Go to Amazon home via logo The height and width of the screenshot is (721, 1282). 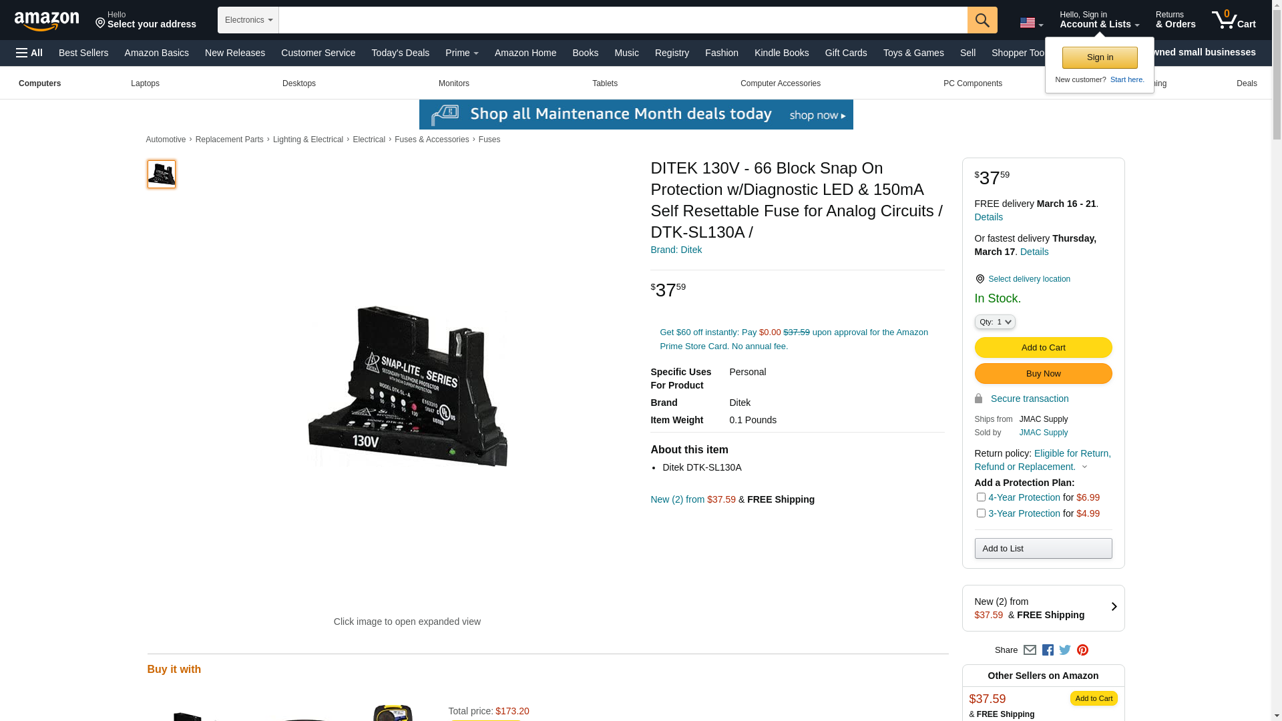pyautogui.click(x=47, y=21)
